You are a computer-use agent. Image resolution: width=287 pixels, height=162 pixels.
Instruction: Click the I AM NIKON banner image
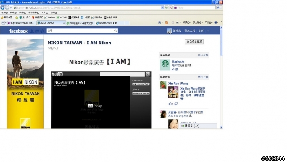tap(25, 84)
